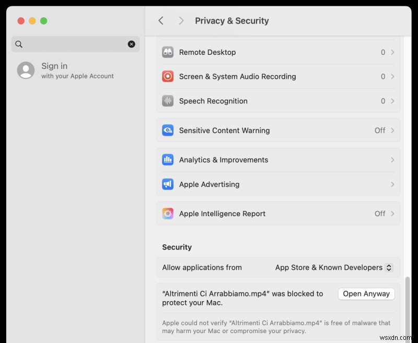
Task: Click the Apple Intelligence Report icon
Action: point(168,214)
